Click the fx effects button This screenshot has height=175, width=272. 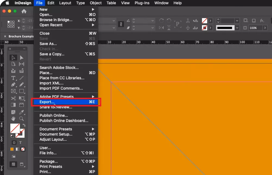(x=262, y=21)
